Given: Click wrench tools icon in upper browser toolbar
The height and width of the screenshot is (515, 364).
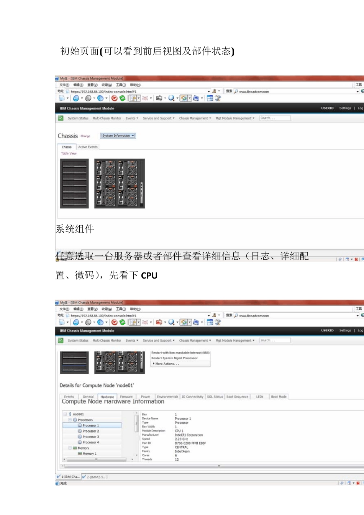Looking at the screenshot, I should [218, 98].
